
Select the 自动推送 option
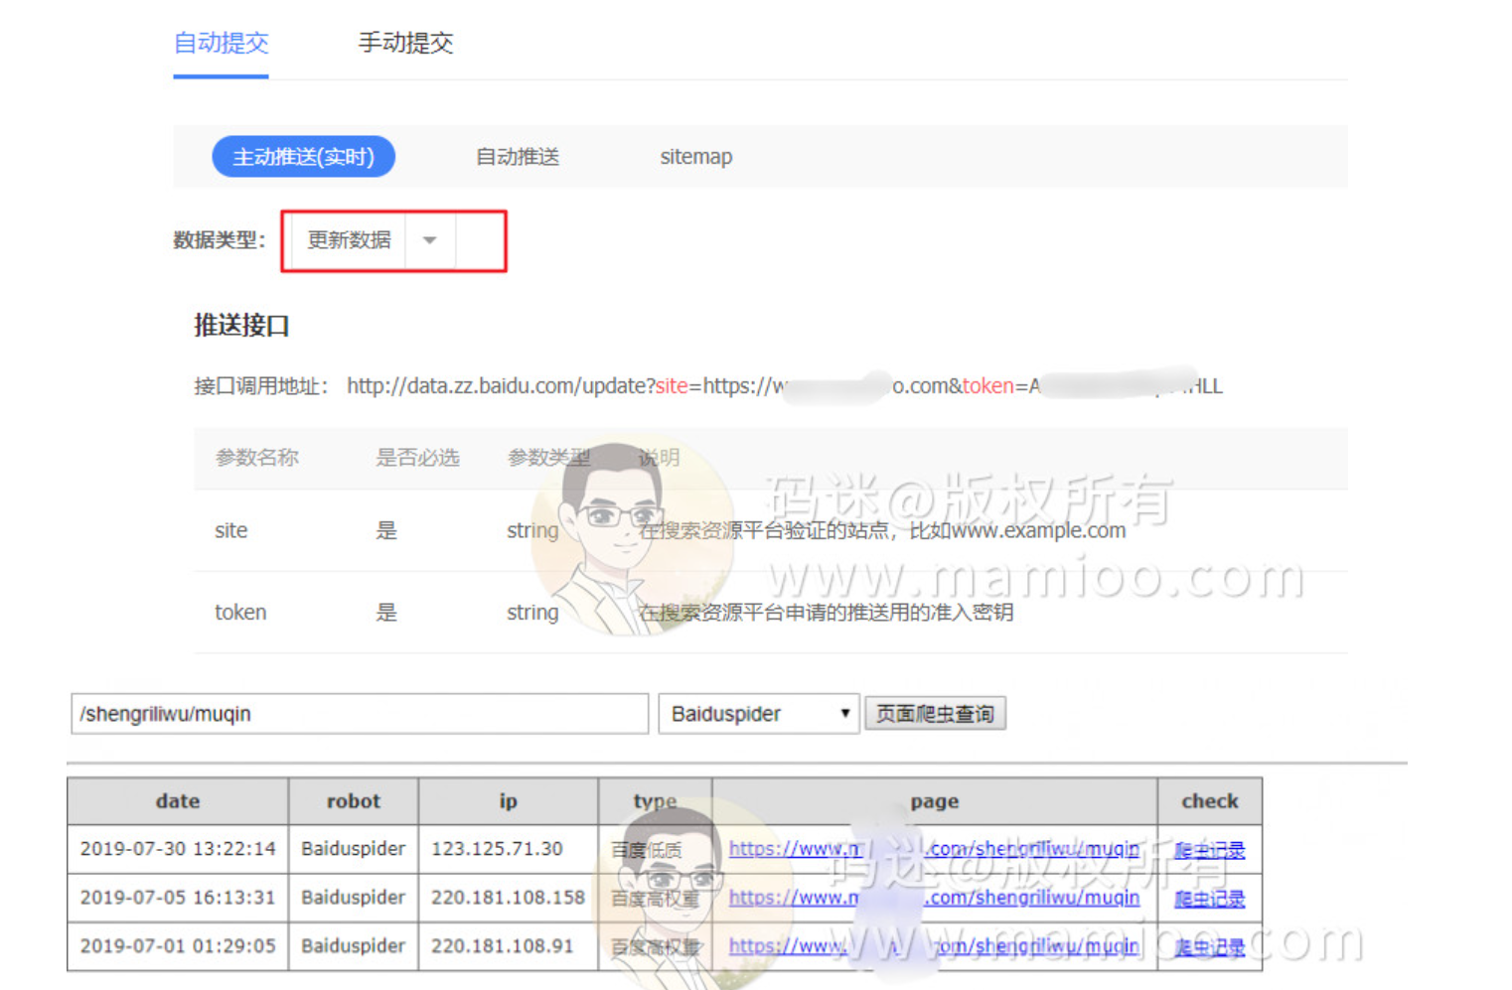point(518,157)
